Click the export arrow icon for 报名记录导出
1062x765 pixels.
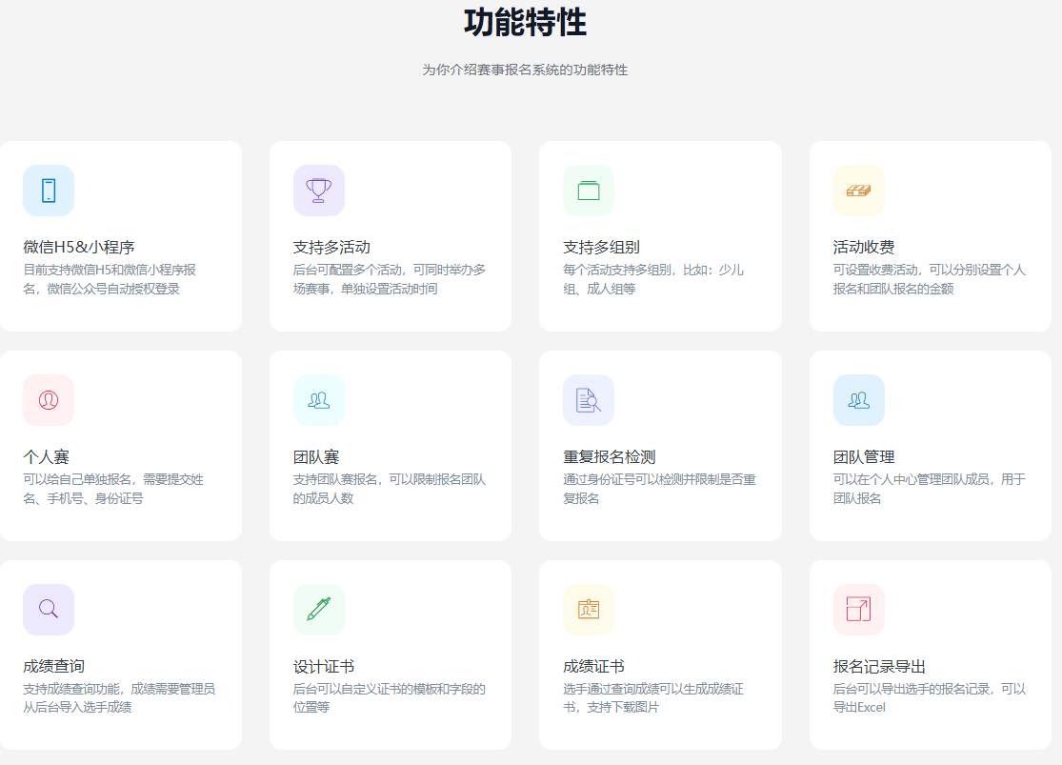pyautogui.click(x=859, y=609)
